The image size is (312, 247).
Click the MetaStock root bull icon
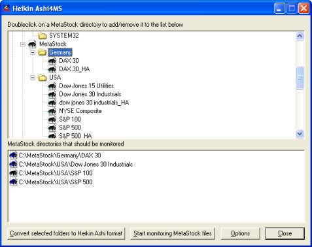(32, 44)
